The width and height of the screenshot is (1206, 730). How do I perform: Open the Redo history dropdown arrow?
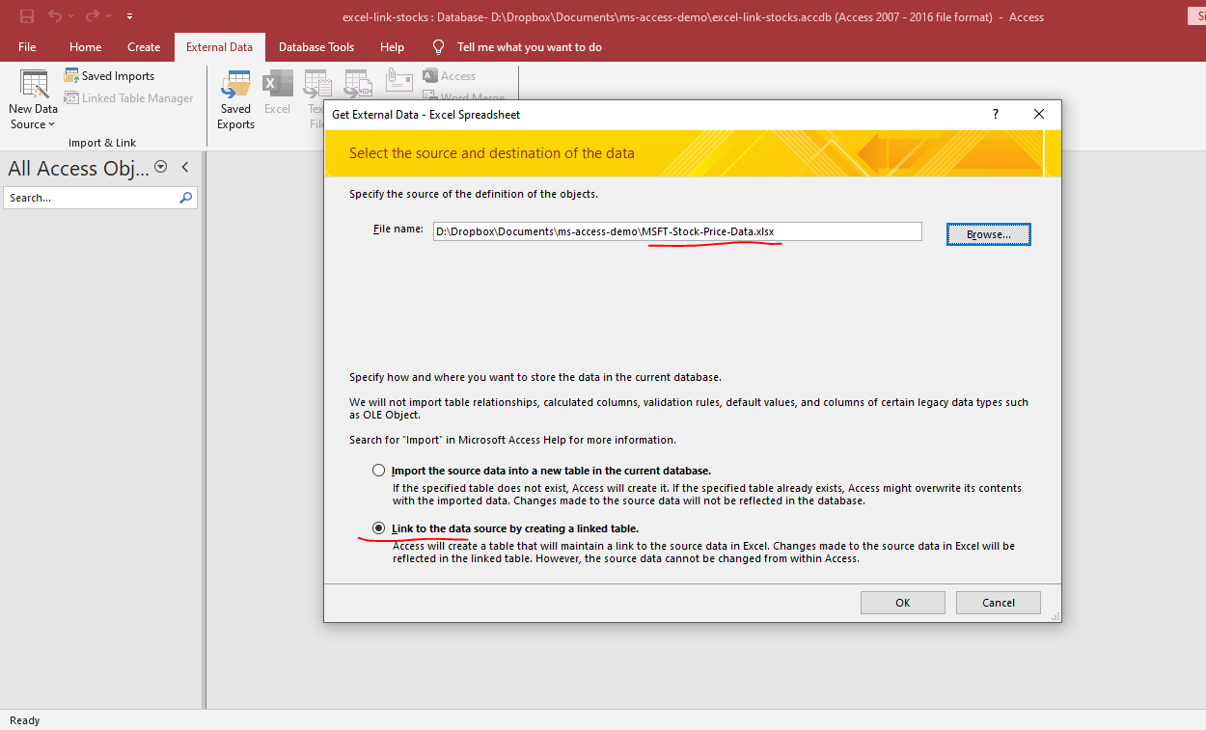110,16
